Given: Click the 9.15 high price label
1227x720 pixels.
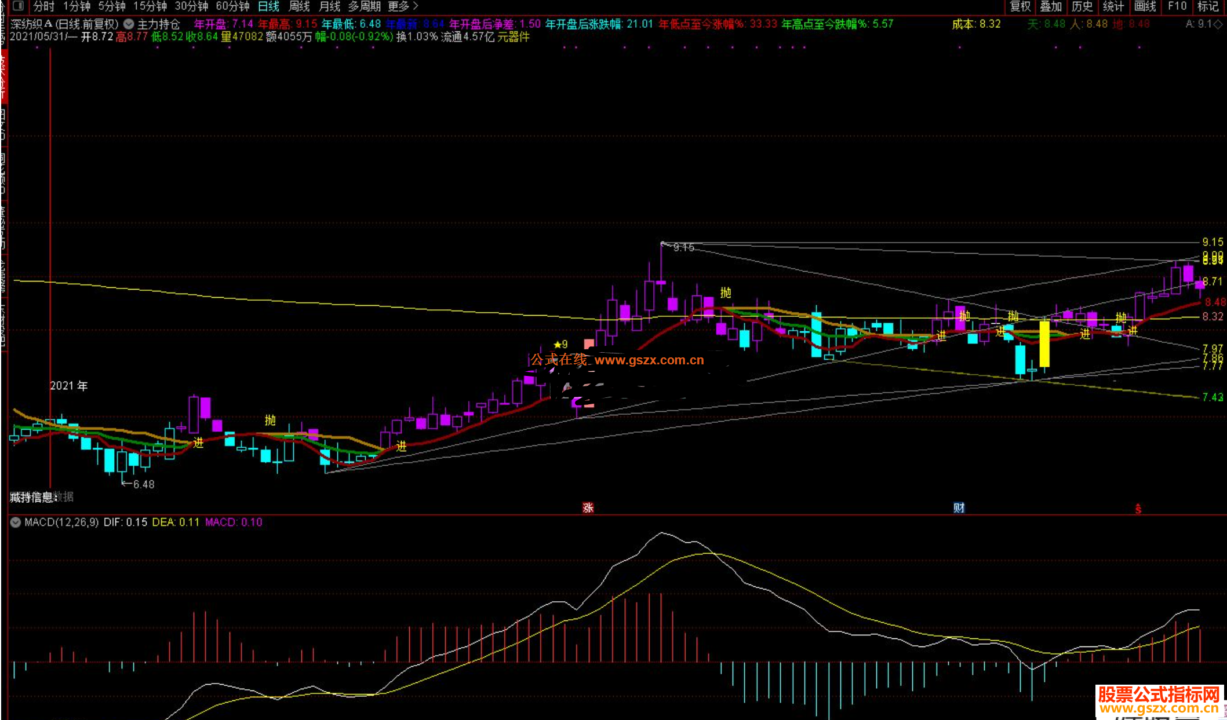Looking at the screenshot, I should tap(684, 247).
